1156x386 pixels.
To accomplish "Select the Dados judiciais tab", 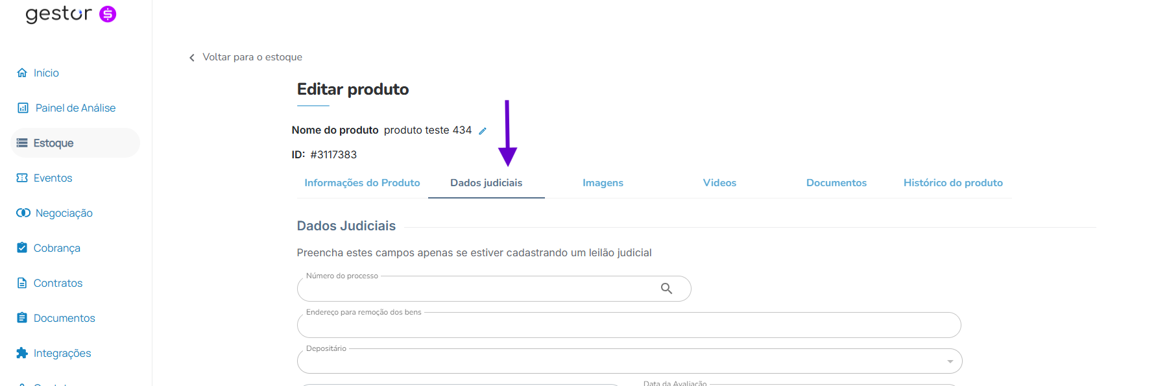I will pyautogui.click(x=486, y=183).
